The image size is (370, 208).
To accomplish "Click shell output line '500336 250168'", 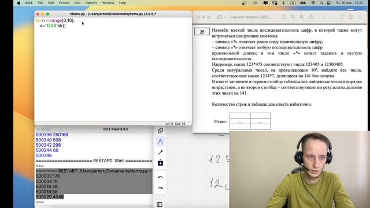I will click(52, 135).
